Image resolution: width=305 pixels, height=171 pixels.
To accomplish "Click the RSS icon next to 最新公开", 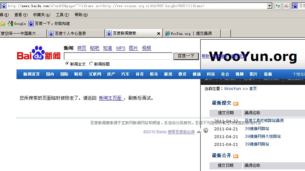I will pyautogui.click(x=236, y=156).
